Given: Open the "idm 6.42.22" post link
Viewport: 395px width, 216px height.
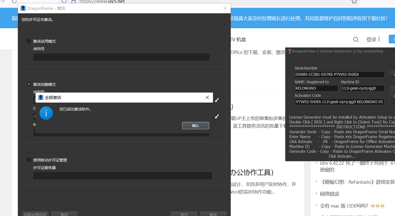Looking at the screenshot, I should (x=357, y=166).
